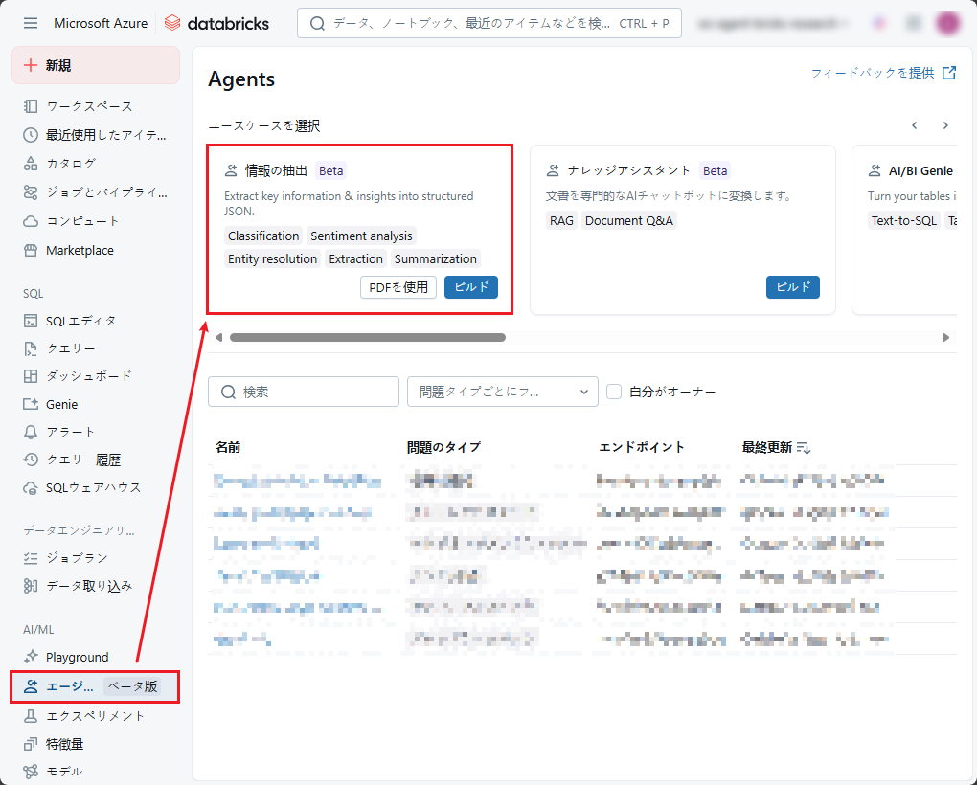Click the Playground sparkle icon
Screen dimensions: 977x785
pos(31,657)
